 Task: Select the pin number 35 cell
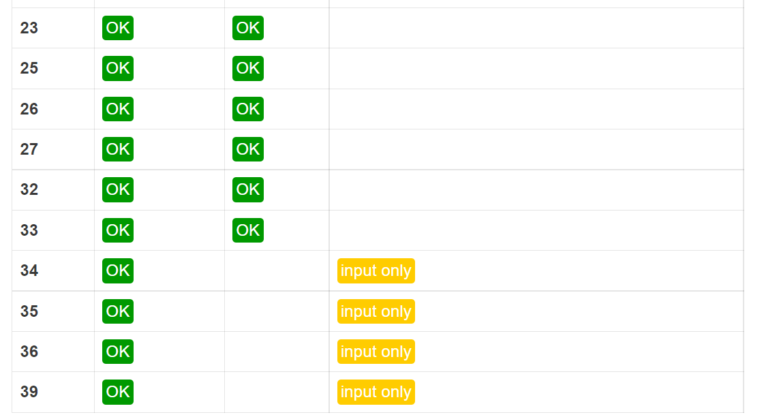(29, 311)
